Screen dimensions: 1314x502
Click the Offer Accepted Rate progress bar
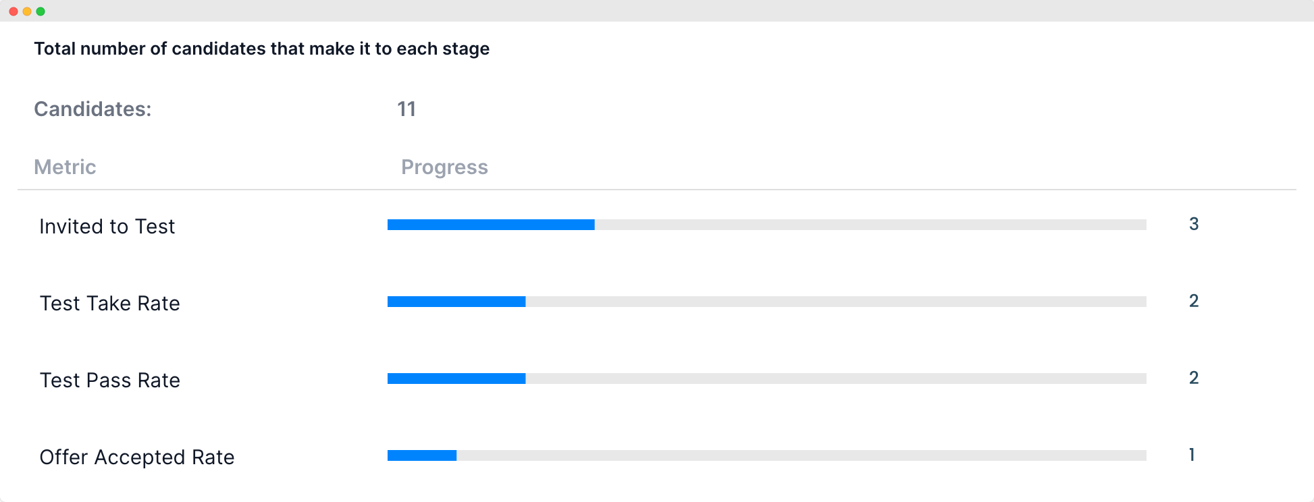(767, 455)
